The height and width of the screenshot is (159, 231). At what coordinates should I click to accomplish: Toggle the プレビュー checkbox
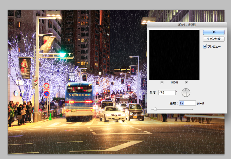(205, 46)
